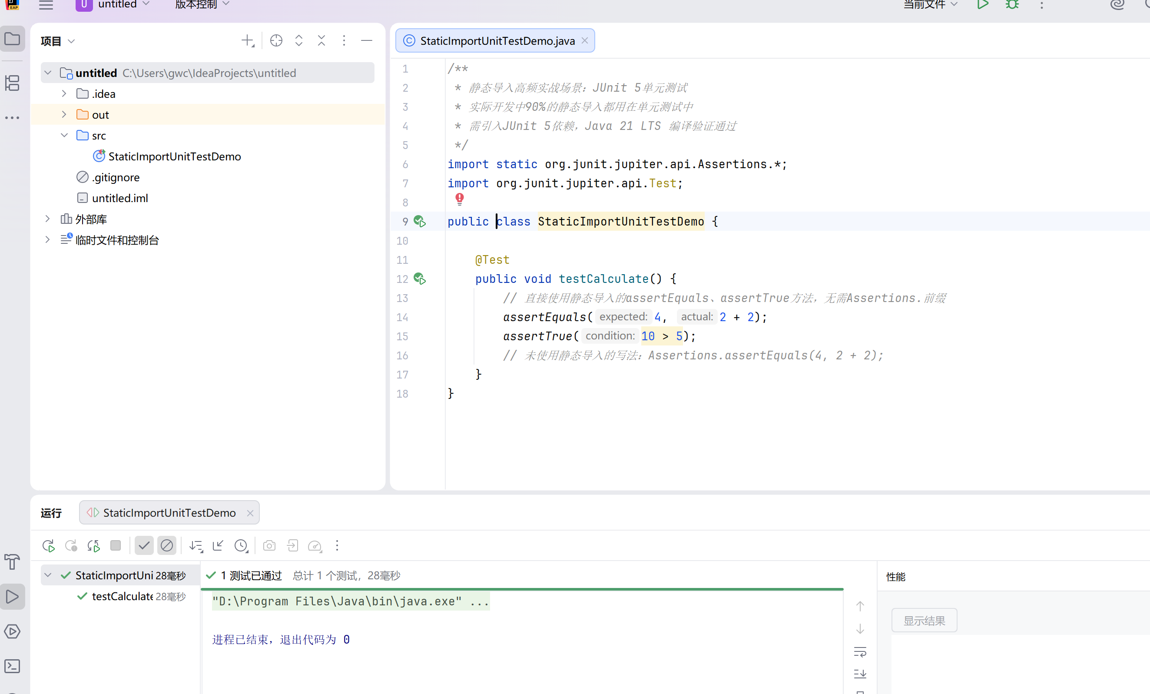Screen dimensions: 1150x694
Task: Click the error bulb on line 8
Action: point(459,199)
